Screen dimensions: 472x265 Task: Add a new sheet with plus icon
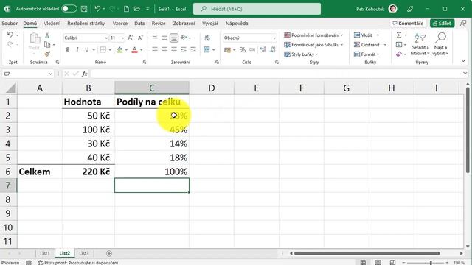109,253
